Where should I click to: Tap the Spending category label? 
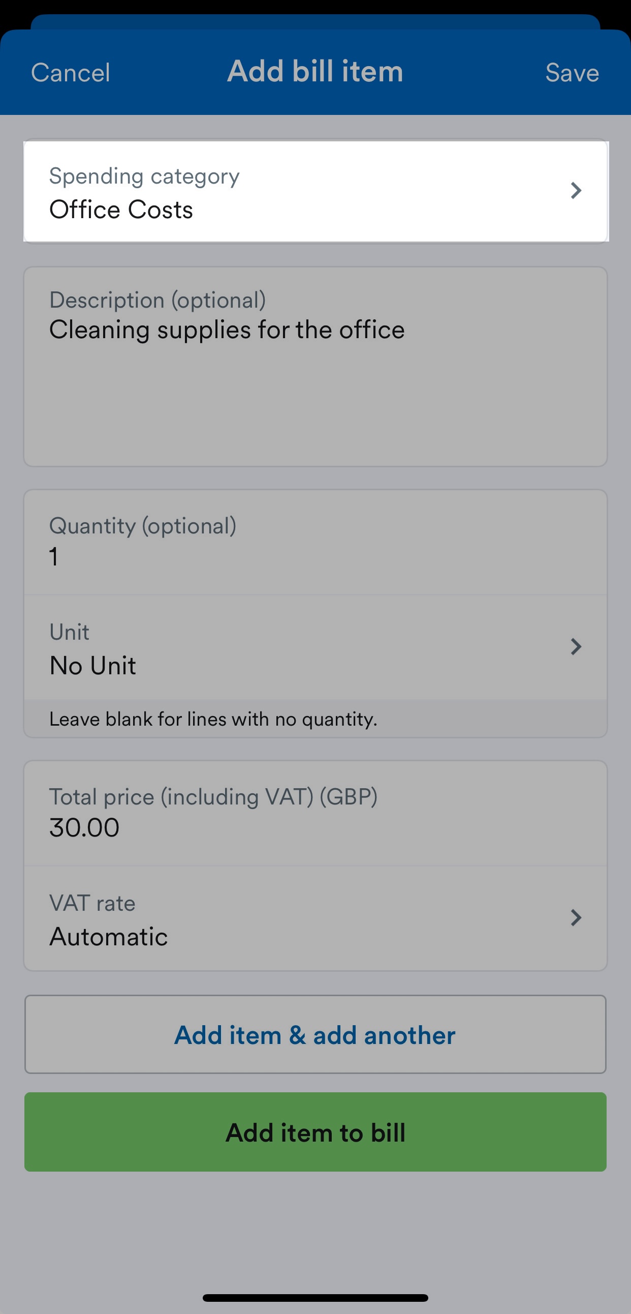click(144, 176)
